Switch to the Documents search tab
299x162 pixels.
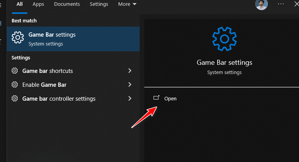[x=67, y=4]
